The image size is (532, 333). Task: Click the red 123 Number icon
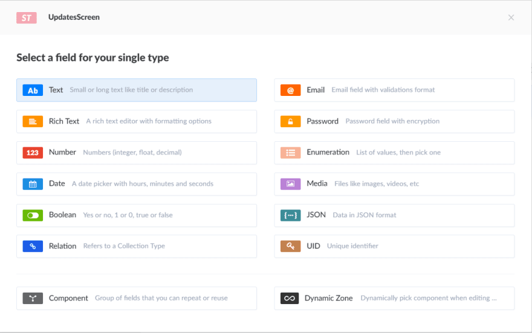point(33,153)
